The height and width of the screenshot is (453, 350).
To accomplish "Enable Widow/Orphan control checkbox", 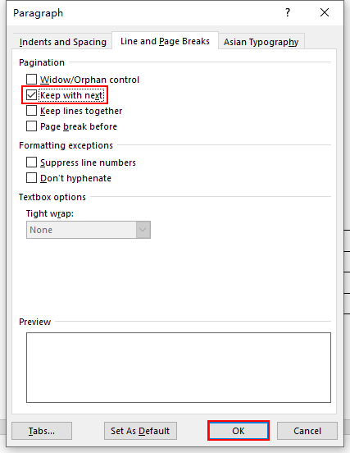I will coord(31,79).
